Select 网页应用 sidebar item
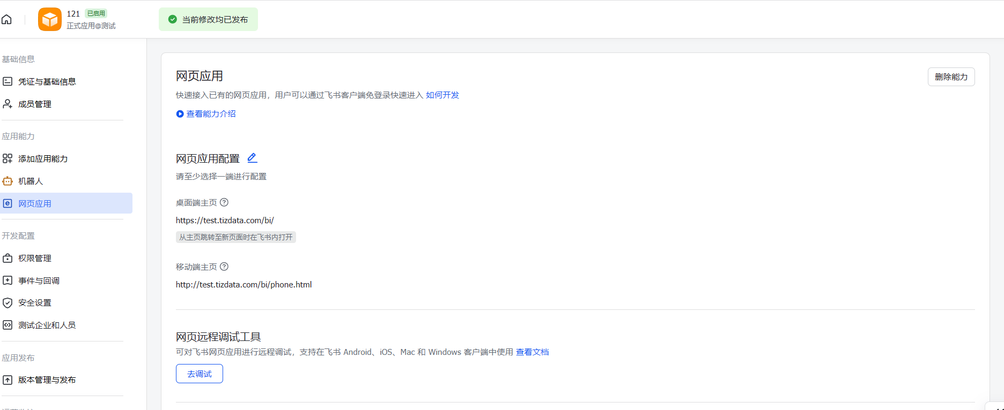1004x410 pixels. pyautogui.click(x=35, y=203)
